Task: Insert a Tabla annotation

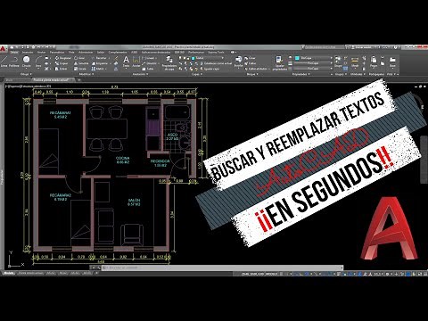Action: pyautogui.click(x=148, y=69)
